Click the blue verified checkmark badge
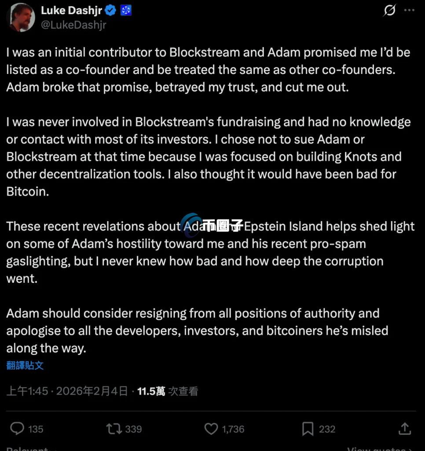Screen dimensions: 425x451 pos(111,10)
